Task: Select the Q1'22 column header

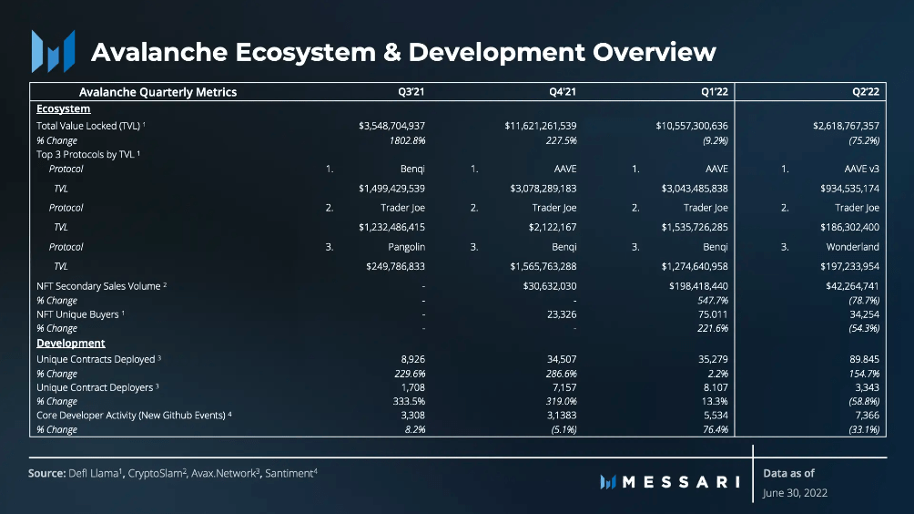Action: 715,92
